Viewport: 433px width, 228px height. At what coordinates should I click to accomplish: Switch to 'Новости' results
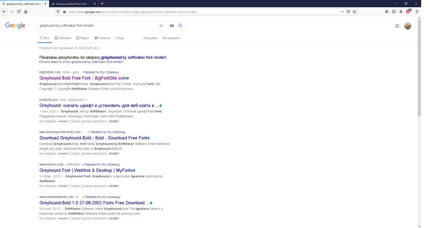click(102, 38)
